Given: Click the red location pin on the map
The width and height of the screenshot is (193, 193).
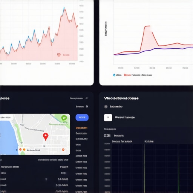Looking at the screenshot, I should 46,137.
